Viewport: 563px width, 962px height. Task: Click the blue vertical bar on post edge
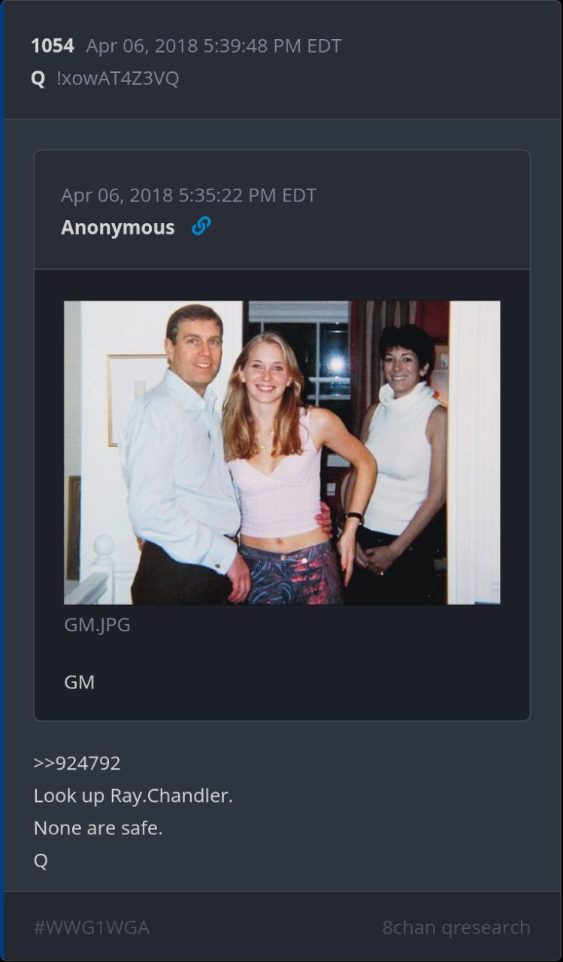click(x=2, y=481)
